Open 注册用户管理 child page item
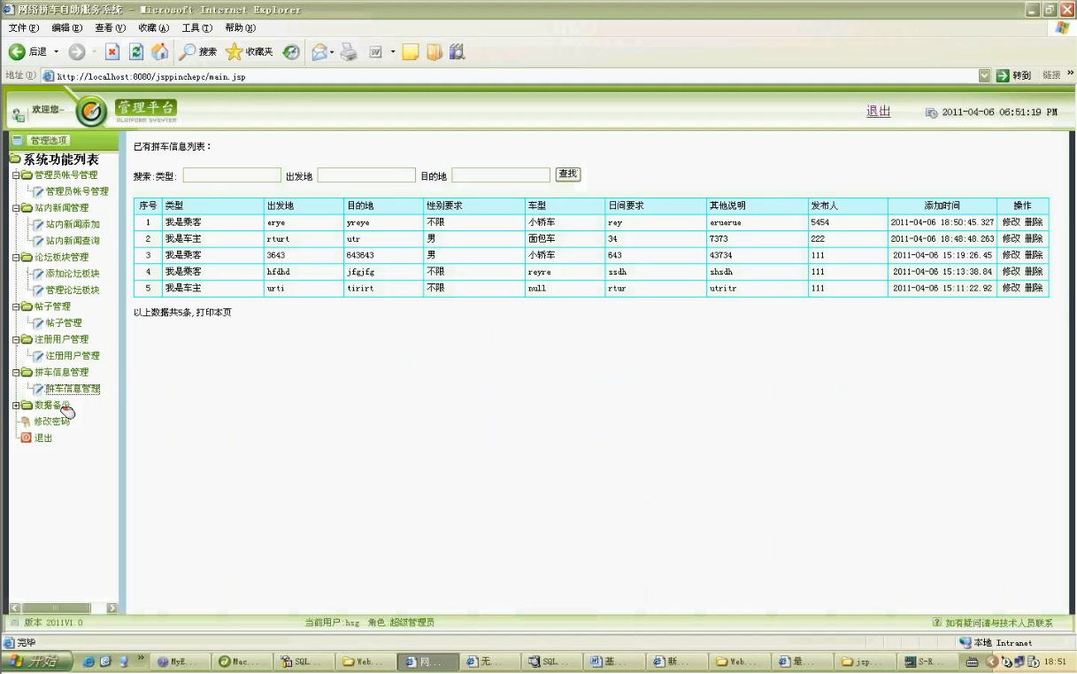This screenshot has width=1077, height=674. (x=73, y=356)
